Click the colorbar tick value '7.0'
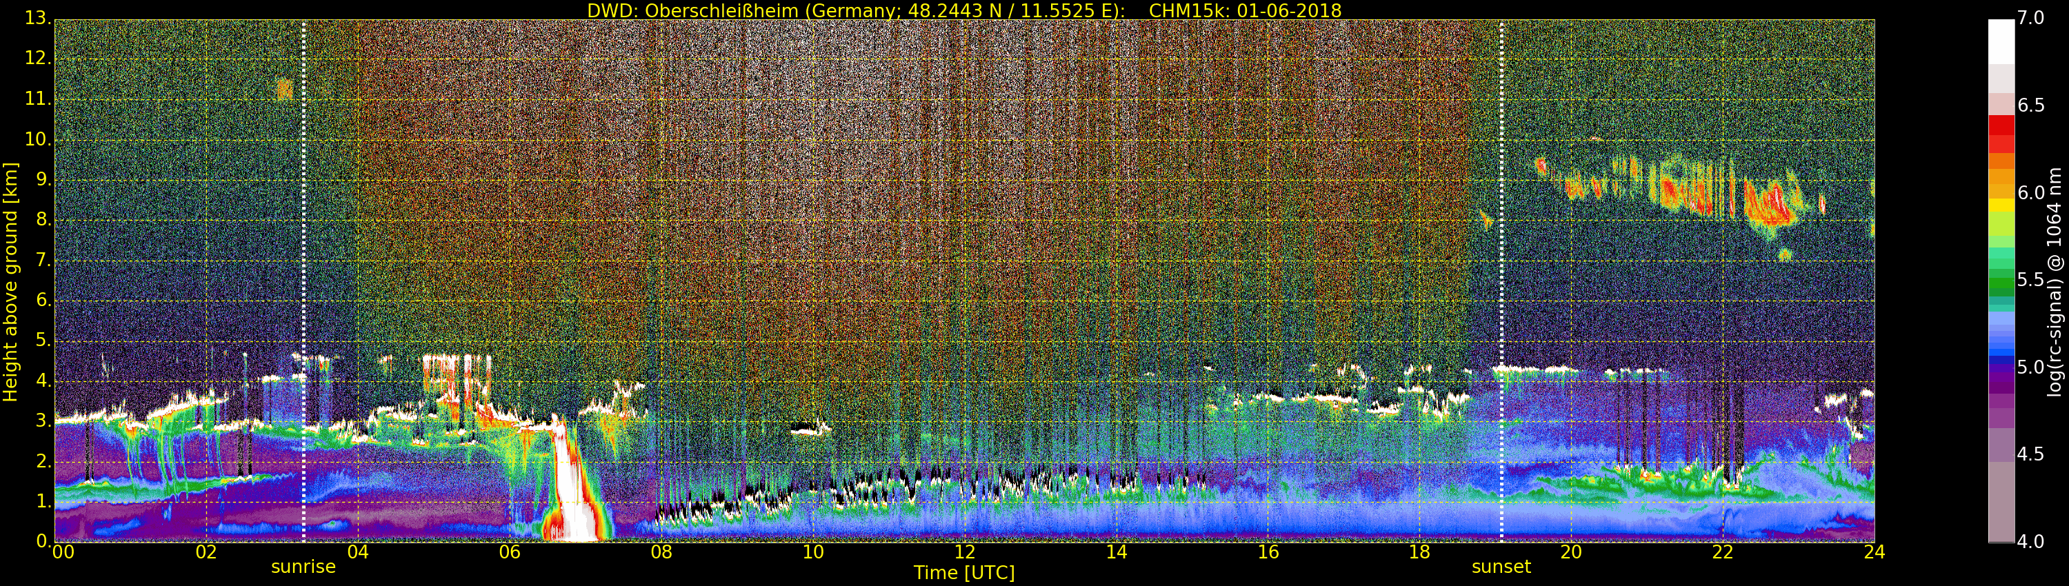Viewport: 2069px width, 586px height. [2030, 19]
